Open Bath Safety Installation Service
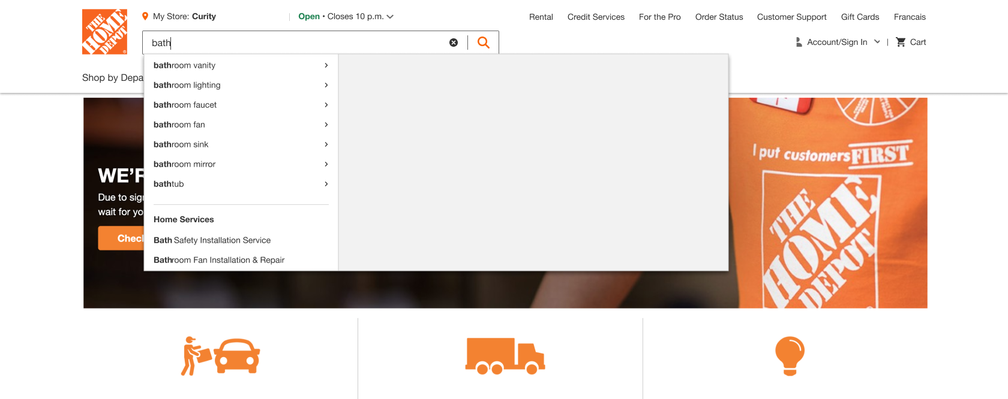This screenshot has height=399, width=1008. [212, 240]
